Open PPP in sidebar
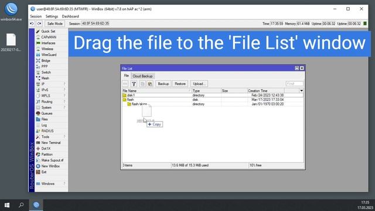 pos(45,66)
